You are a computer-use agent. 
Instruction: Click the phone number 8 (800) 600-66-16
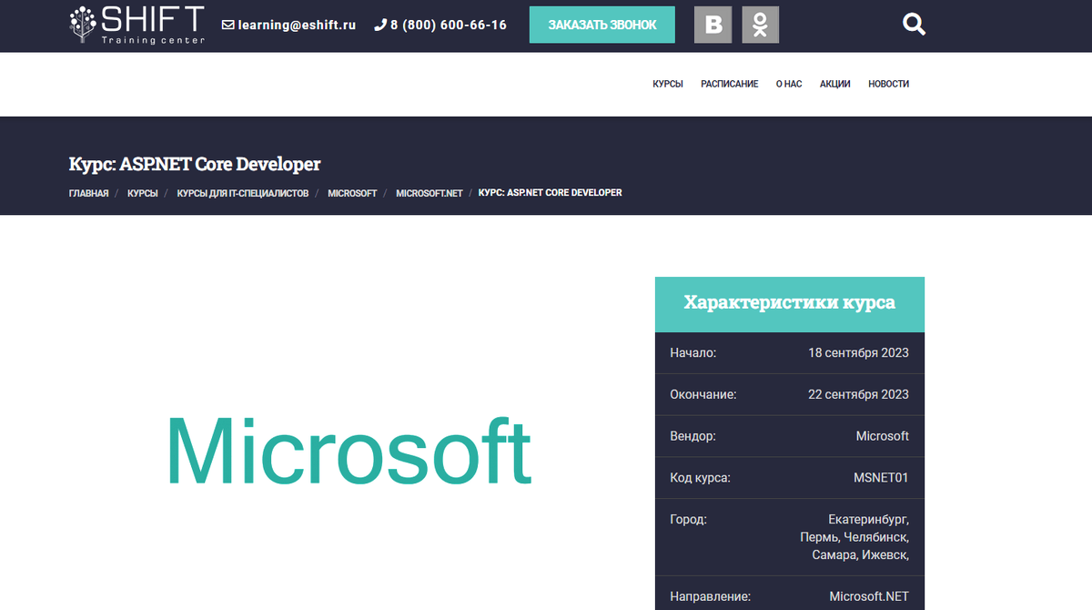pos(449,25)
